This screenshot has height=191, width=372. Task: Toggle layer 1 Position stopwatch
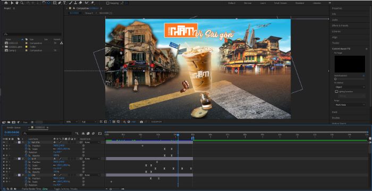tap(26, 145)
